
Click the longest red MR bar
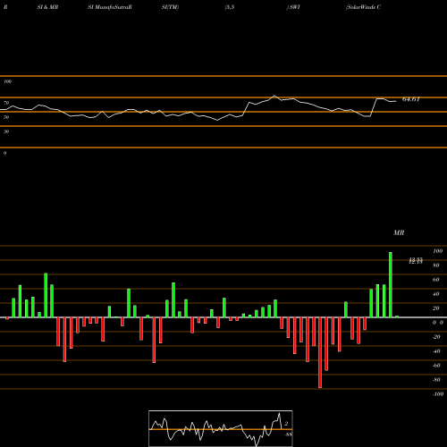[x=320, y=352]
